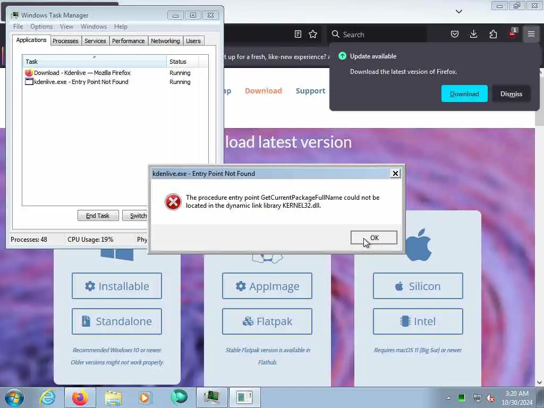The width and height of the screenshot is (544, 408).
Task: Click OK in error dialog
Action: pos(374,237)
